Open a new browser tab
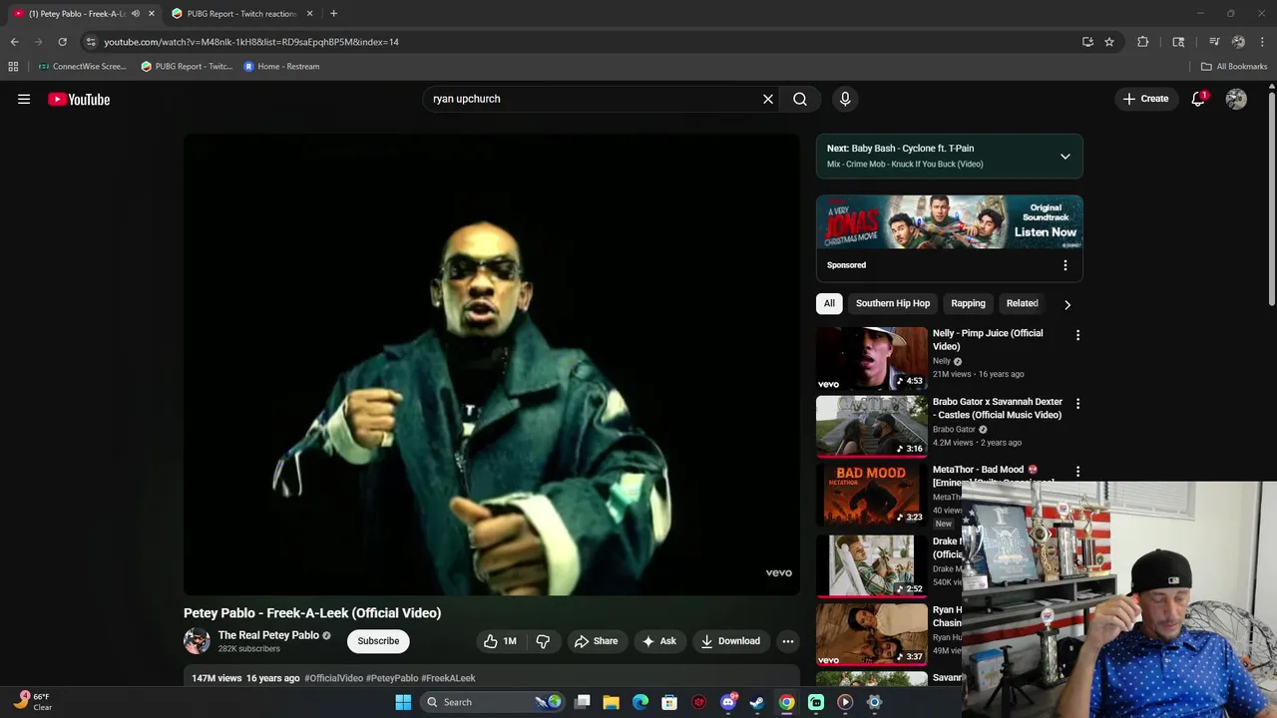This screenshot has height=718, width=1277. [333, 14]
